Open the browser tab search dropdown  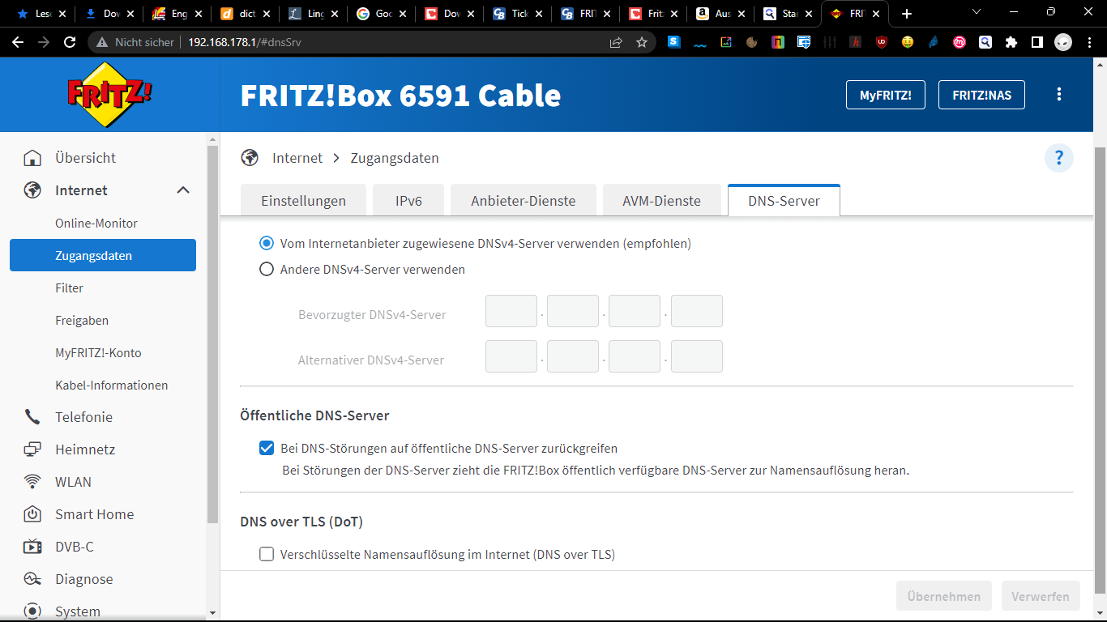click(x=976, y=13)
